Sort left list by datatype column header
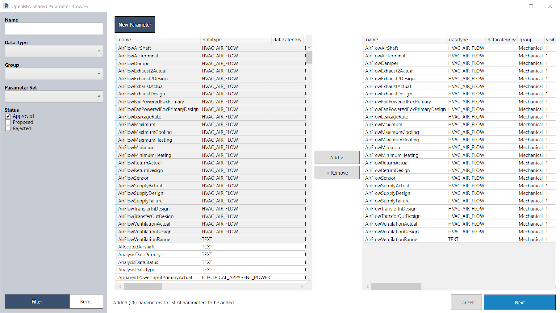The image size is (560, 313). (236, 40)
